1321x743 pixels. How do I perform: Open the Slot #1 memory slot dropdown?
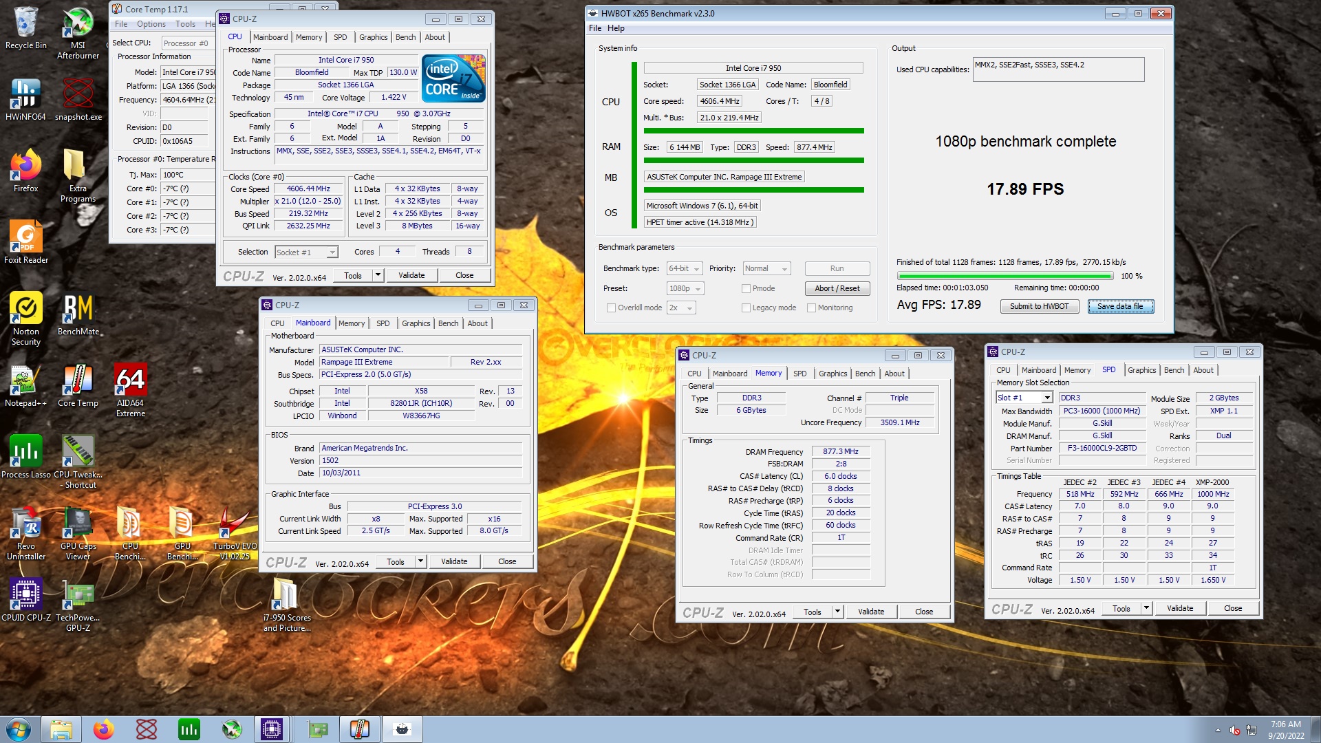1024,398
